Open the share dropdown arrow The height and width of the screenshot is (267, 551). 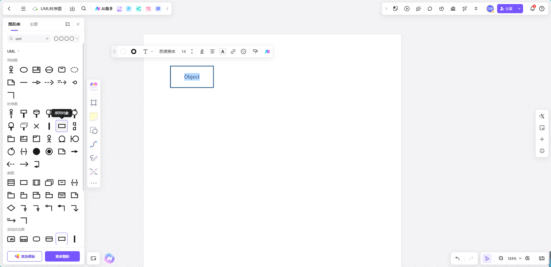coord(519,9)
